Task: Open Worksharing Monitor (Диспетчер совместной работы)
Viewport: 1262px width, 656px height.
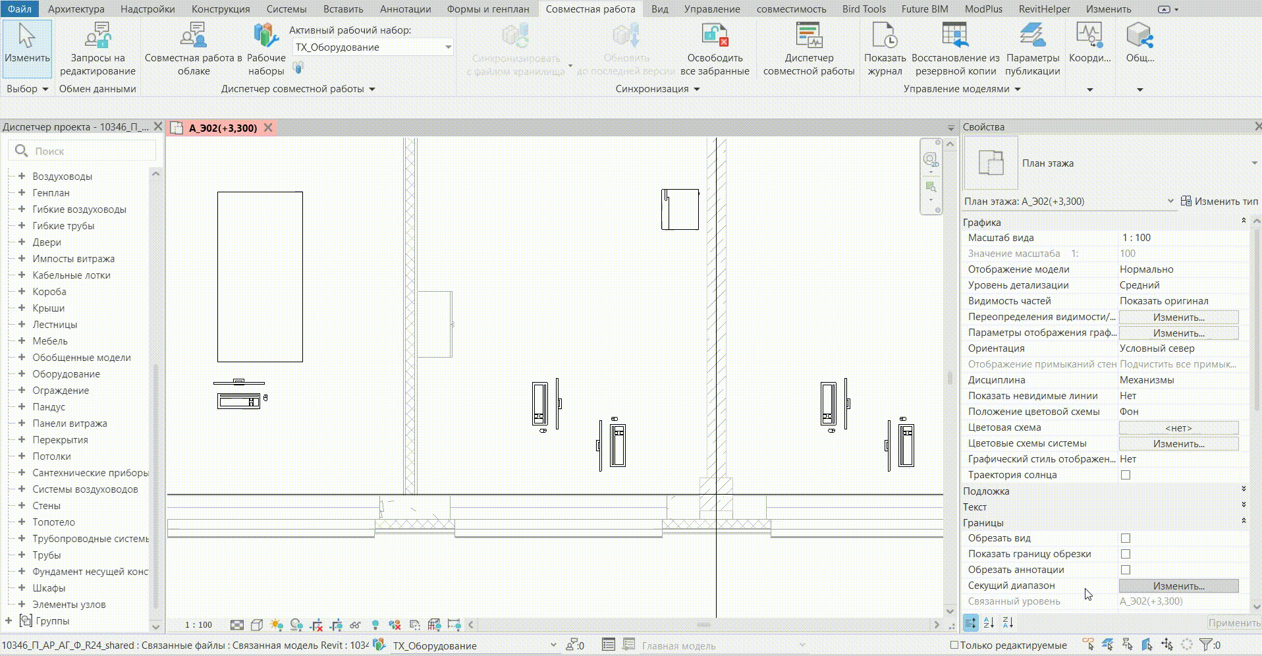Action: (809, 49)
